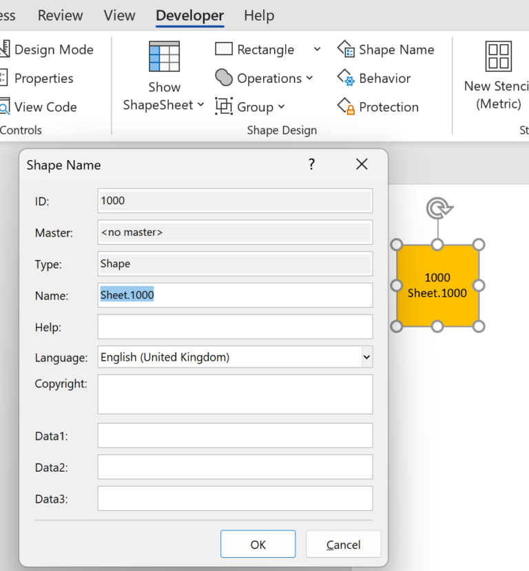Open the Operations dropdown
The image size is (529, 571).
264,78
